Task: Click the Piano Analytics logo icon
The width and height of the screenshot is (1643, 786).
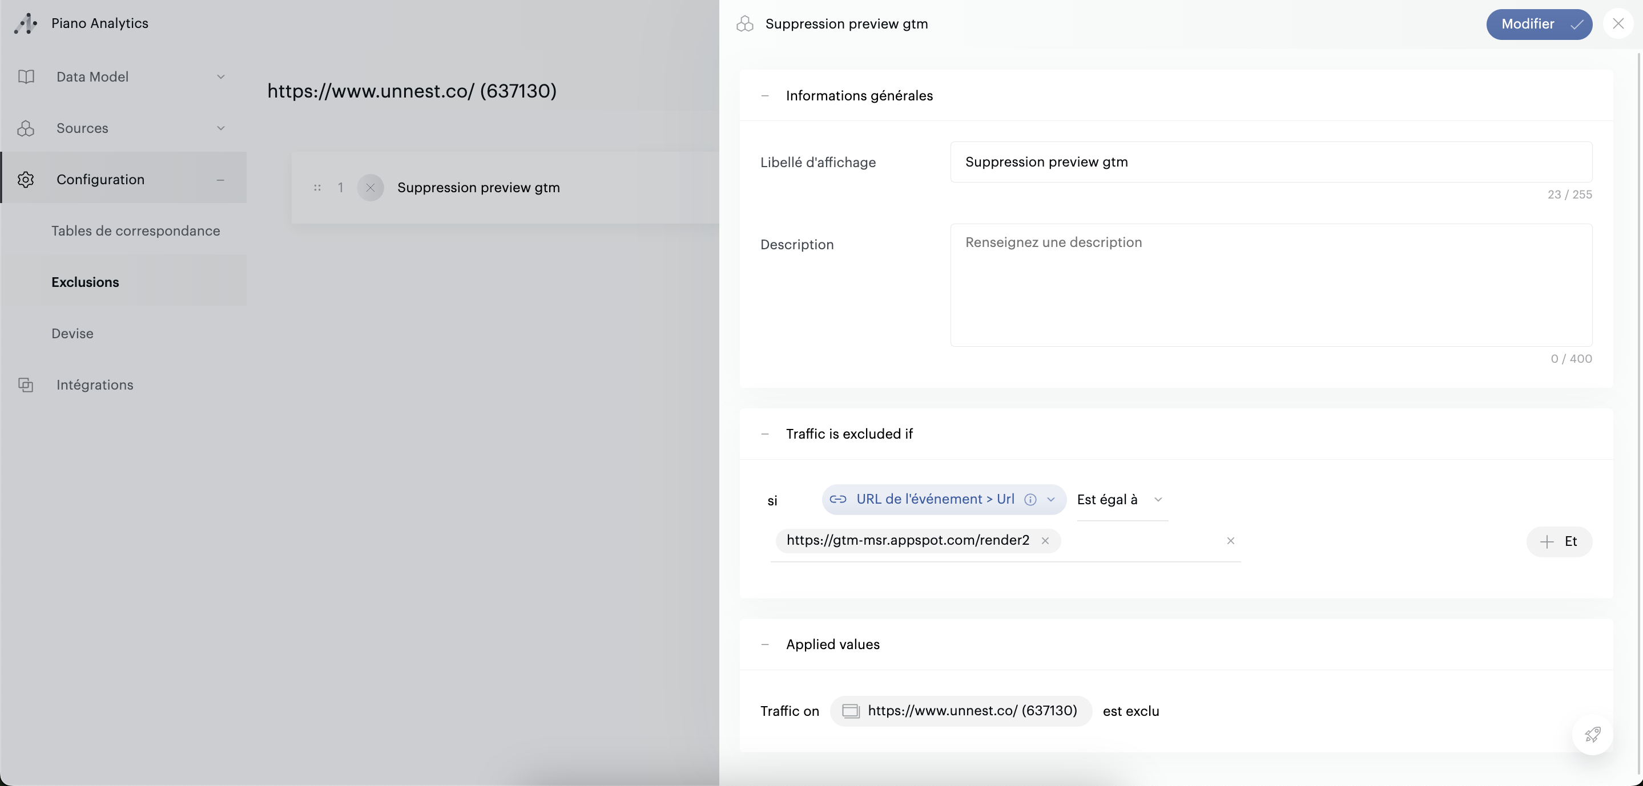Action: click(26, 23)
